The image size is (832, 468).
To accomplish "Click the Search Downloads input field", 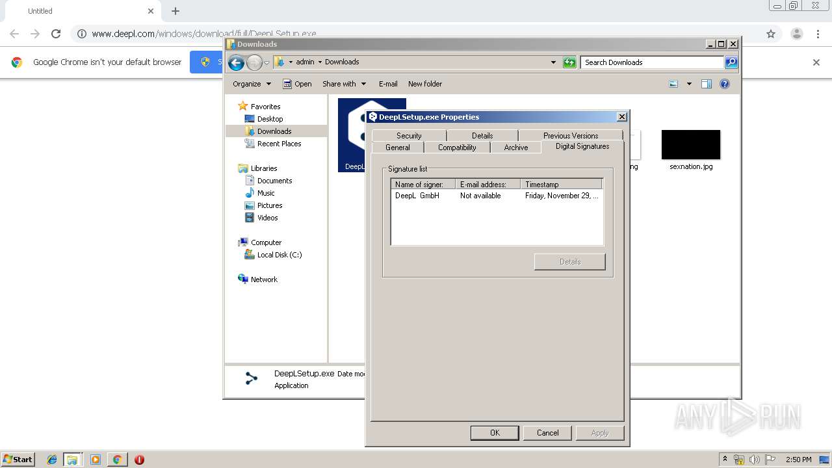I will [x=652, y=62].
